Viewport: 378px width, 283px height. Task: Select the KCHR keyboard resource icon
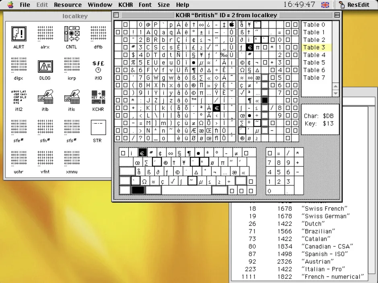[x=98, y=98]
